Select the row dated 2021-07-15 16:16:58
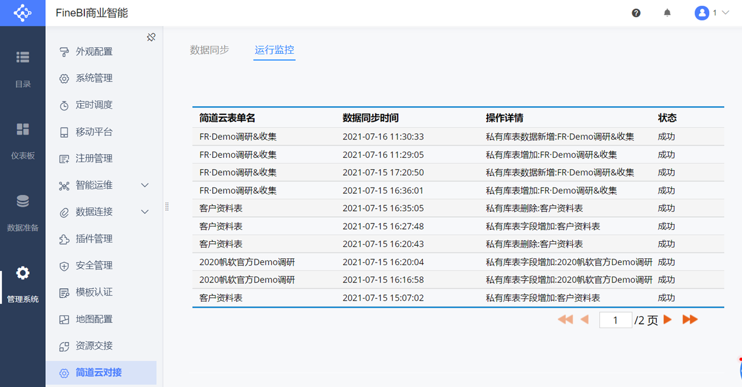 tap(458, 280)
